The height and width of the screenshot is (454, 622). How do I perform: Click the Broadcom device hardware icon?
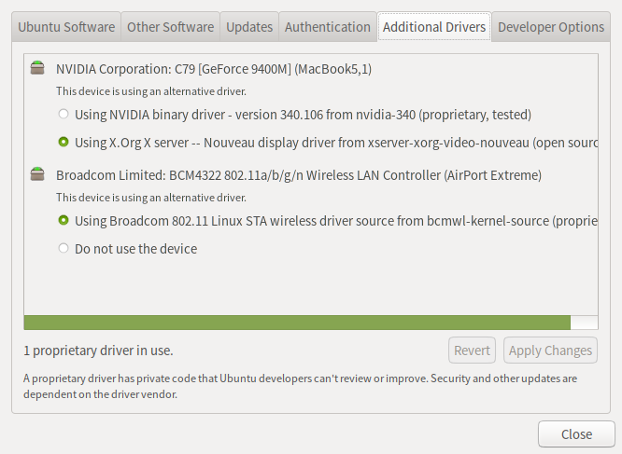(x=37, y=173)
